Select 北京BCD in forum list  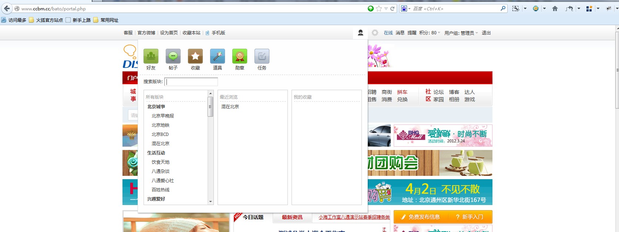click(160, 134)
